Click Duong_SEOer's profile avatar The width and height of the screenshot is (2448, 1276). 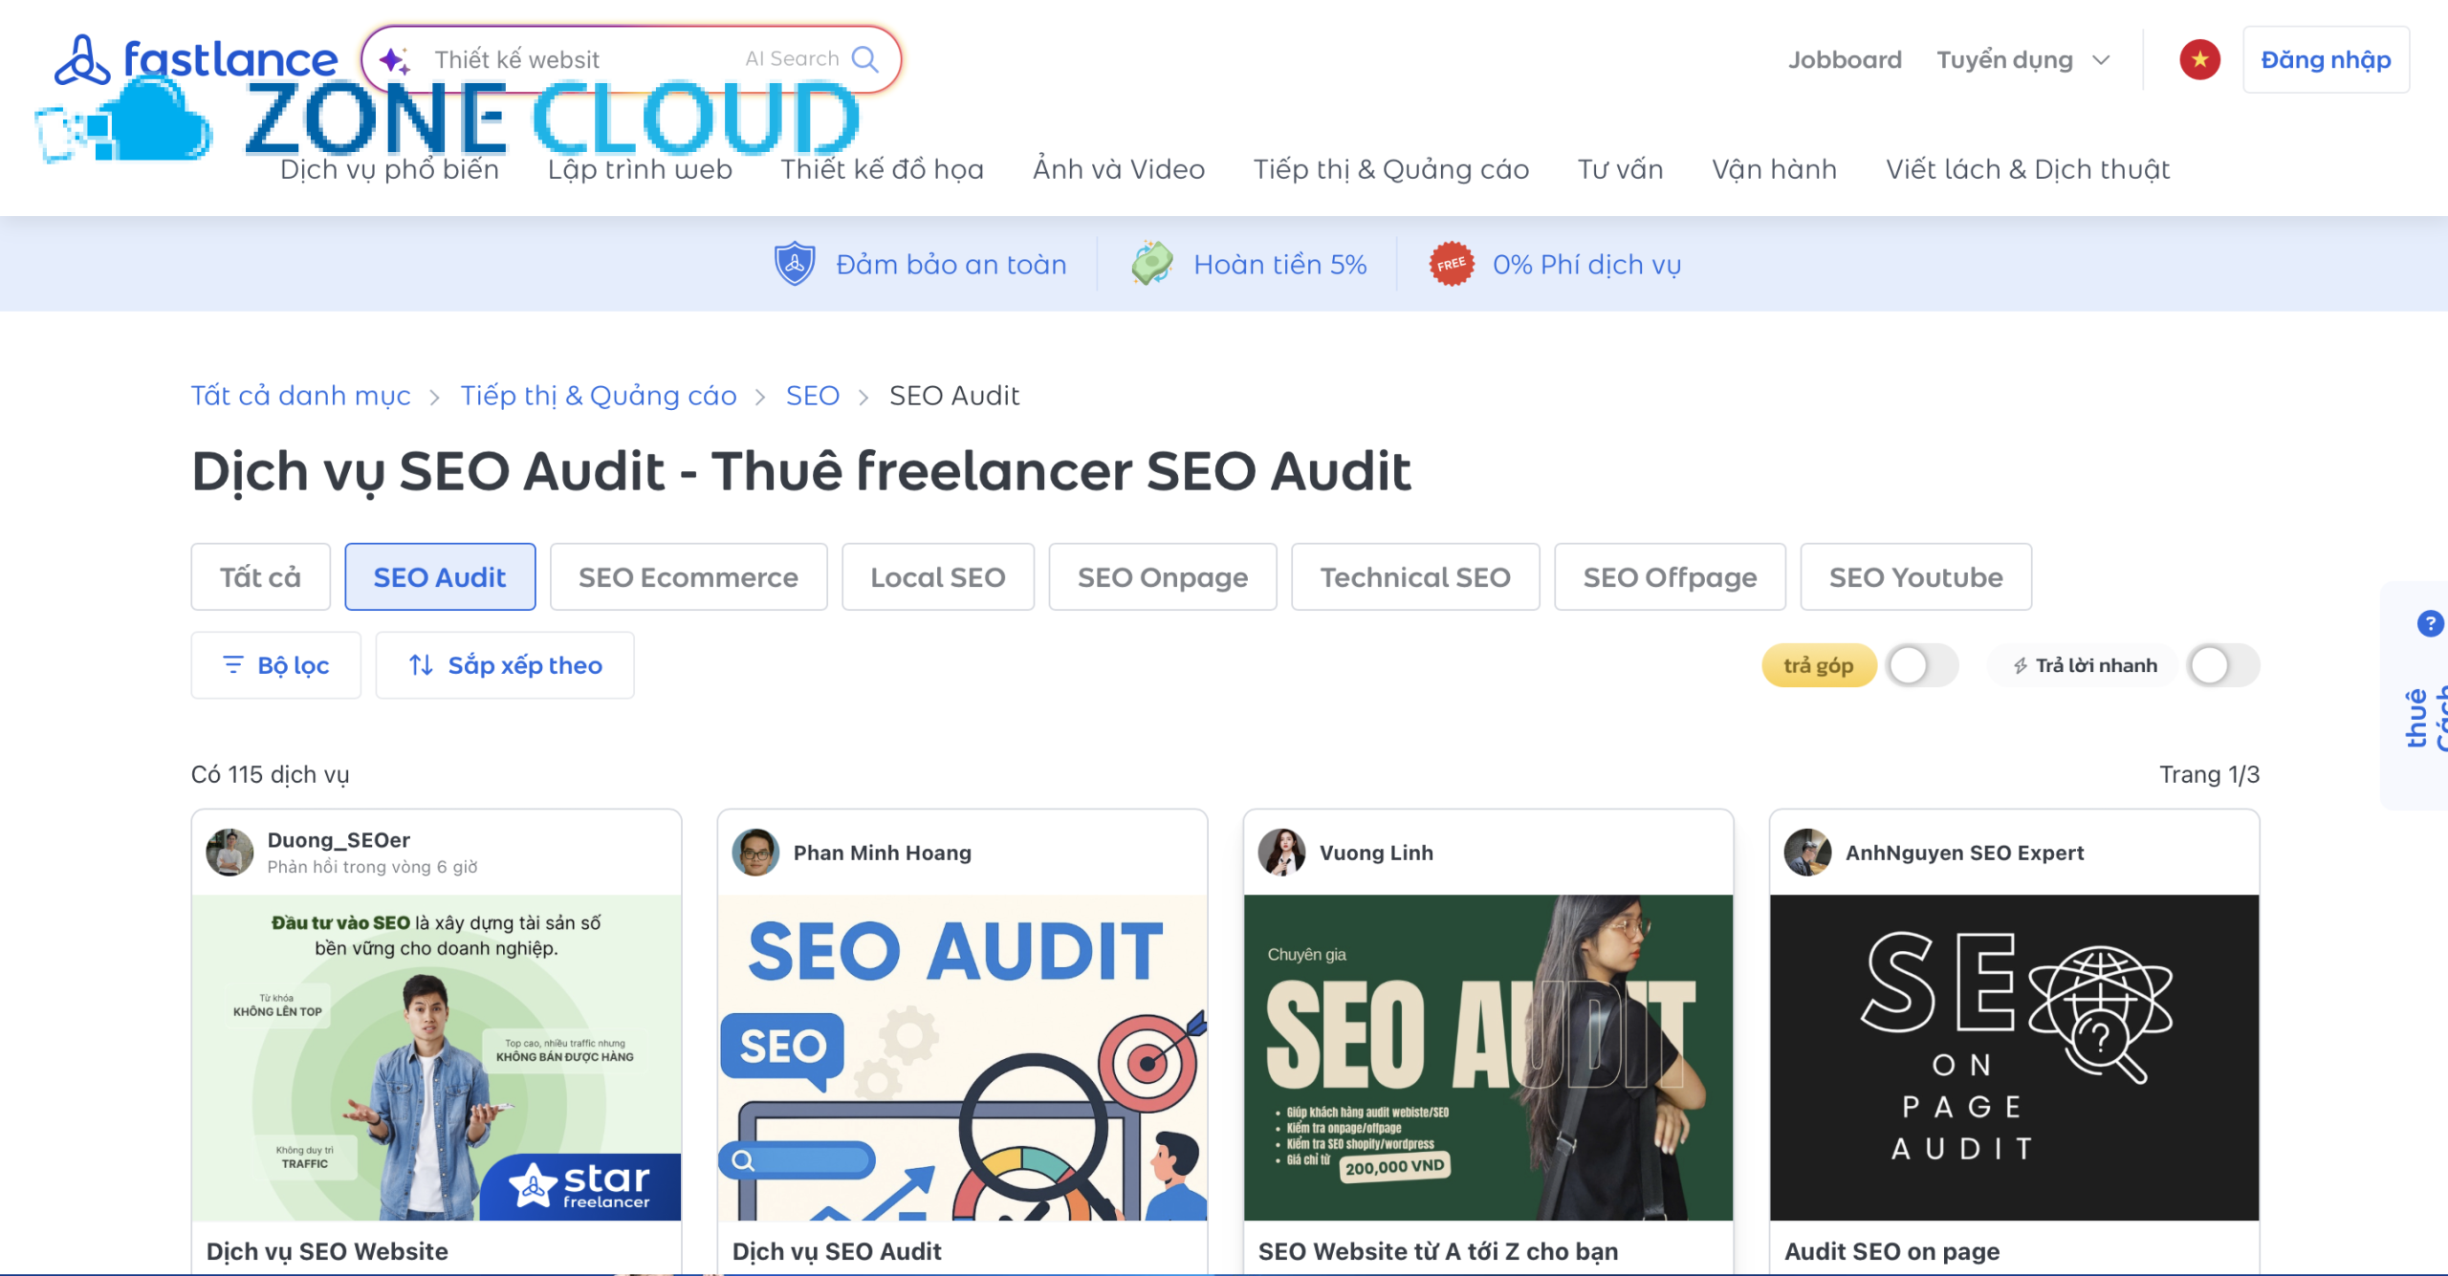[x=229, y=852]
